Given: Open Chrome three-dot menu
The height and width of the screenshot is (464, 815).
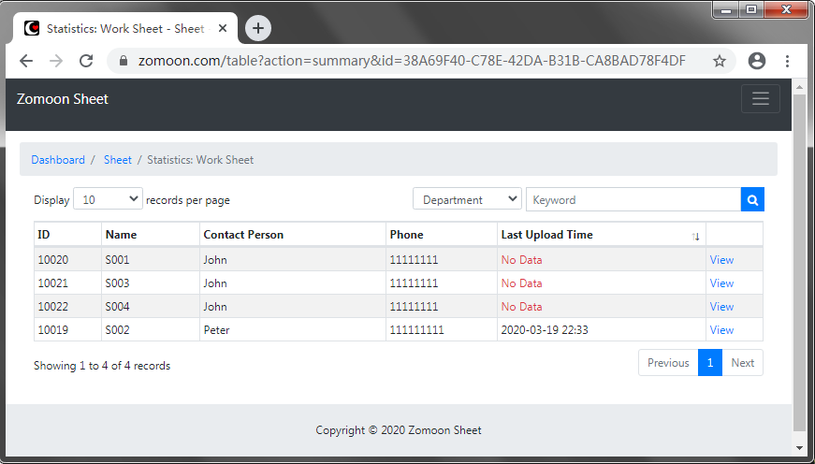Looking at the screenshot, I should [x=787, y=61].
